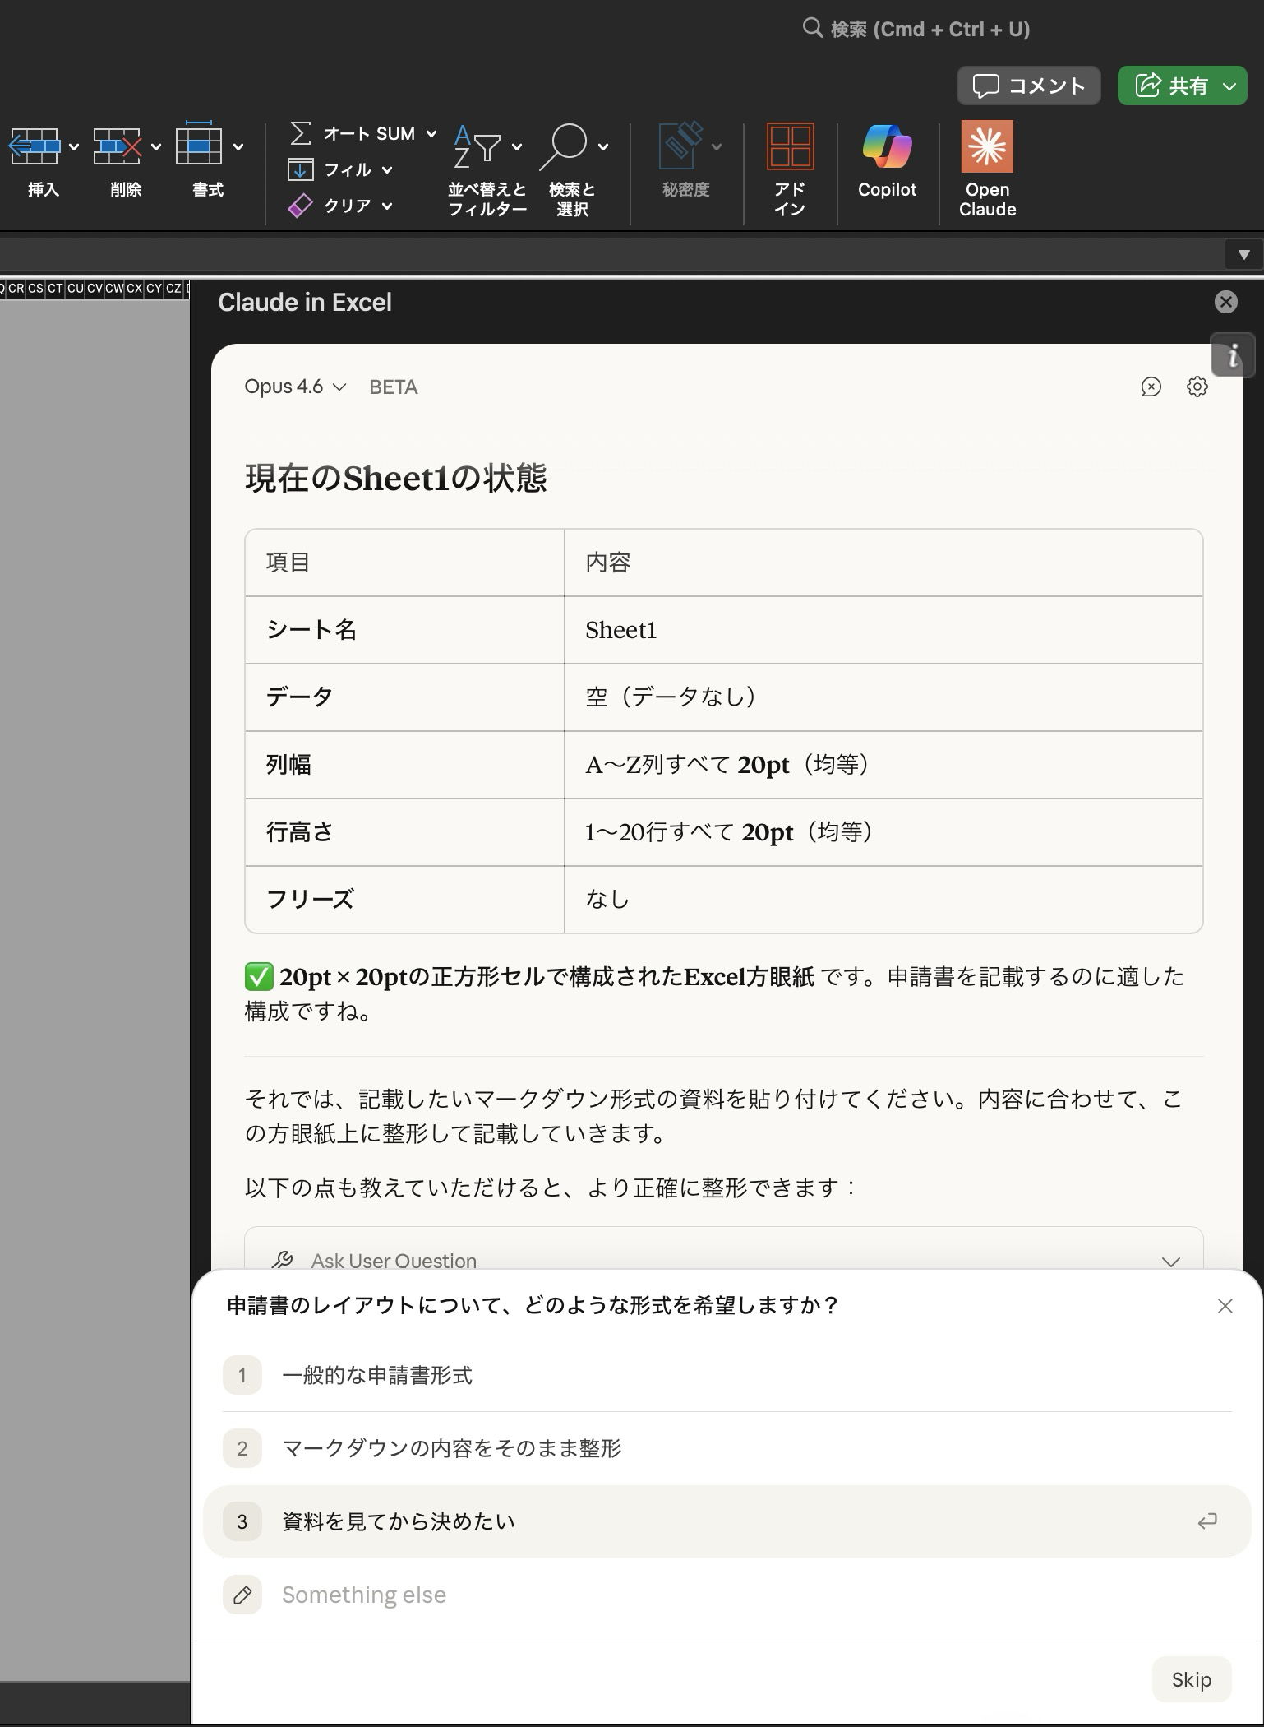Image resolution: width=1264 pixels, height=1727 pixels.
Task: Click the '列幅' table cell
Action: point(404,765)
